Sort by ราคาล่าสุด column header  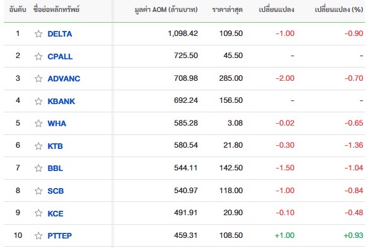(227, 9)
